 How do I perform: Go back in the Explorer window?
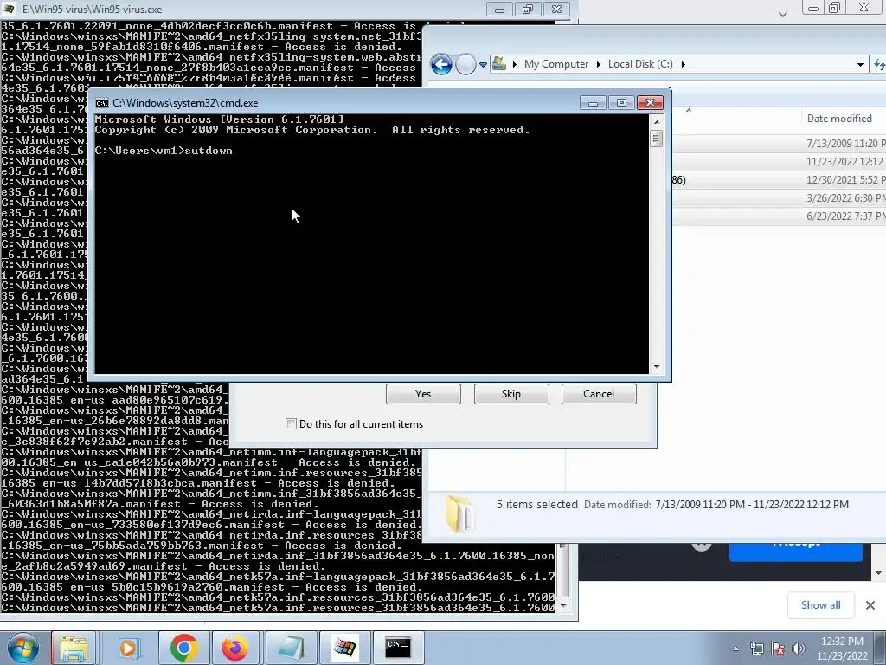tap(441, 64)
